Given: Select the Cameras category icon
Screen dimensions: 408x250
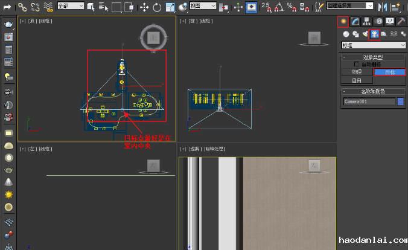Looking at the screenshot, I should (375, 34).
